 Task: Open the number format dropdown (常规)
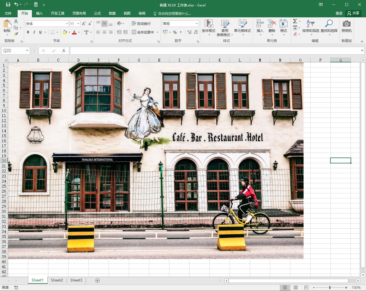click(197, 24)
